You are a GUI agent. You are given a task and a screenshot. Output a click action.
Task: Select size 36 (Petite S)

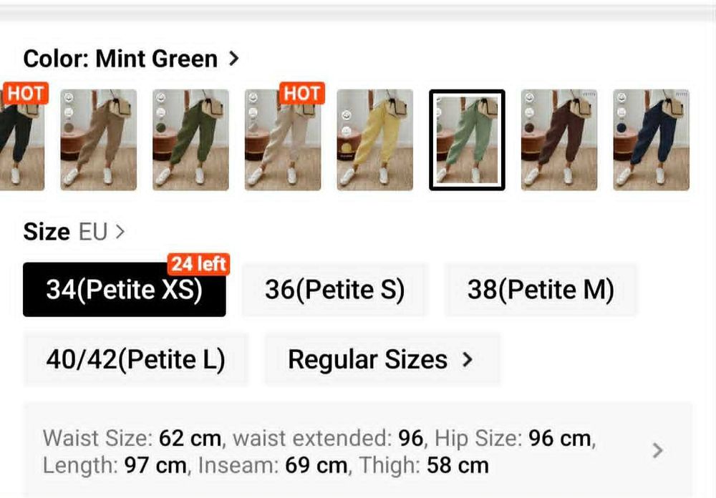[334, 289]
